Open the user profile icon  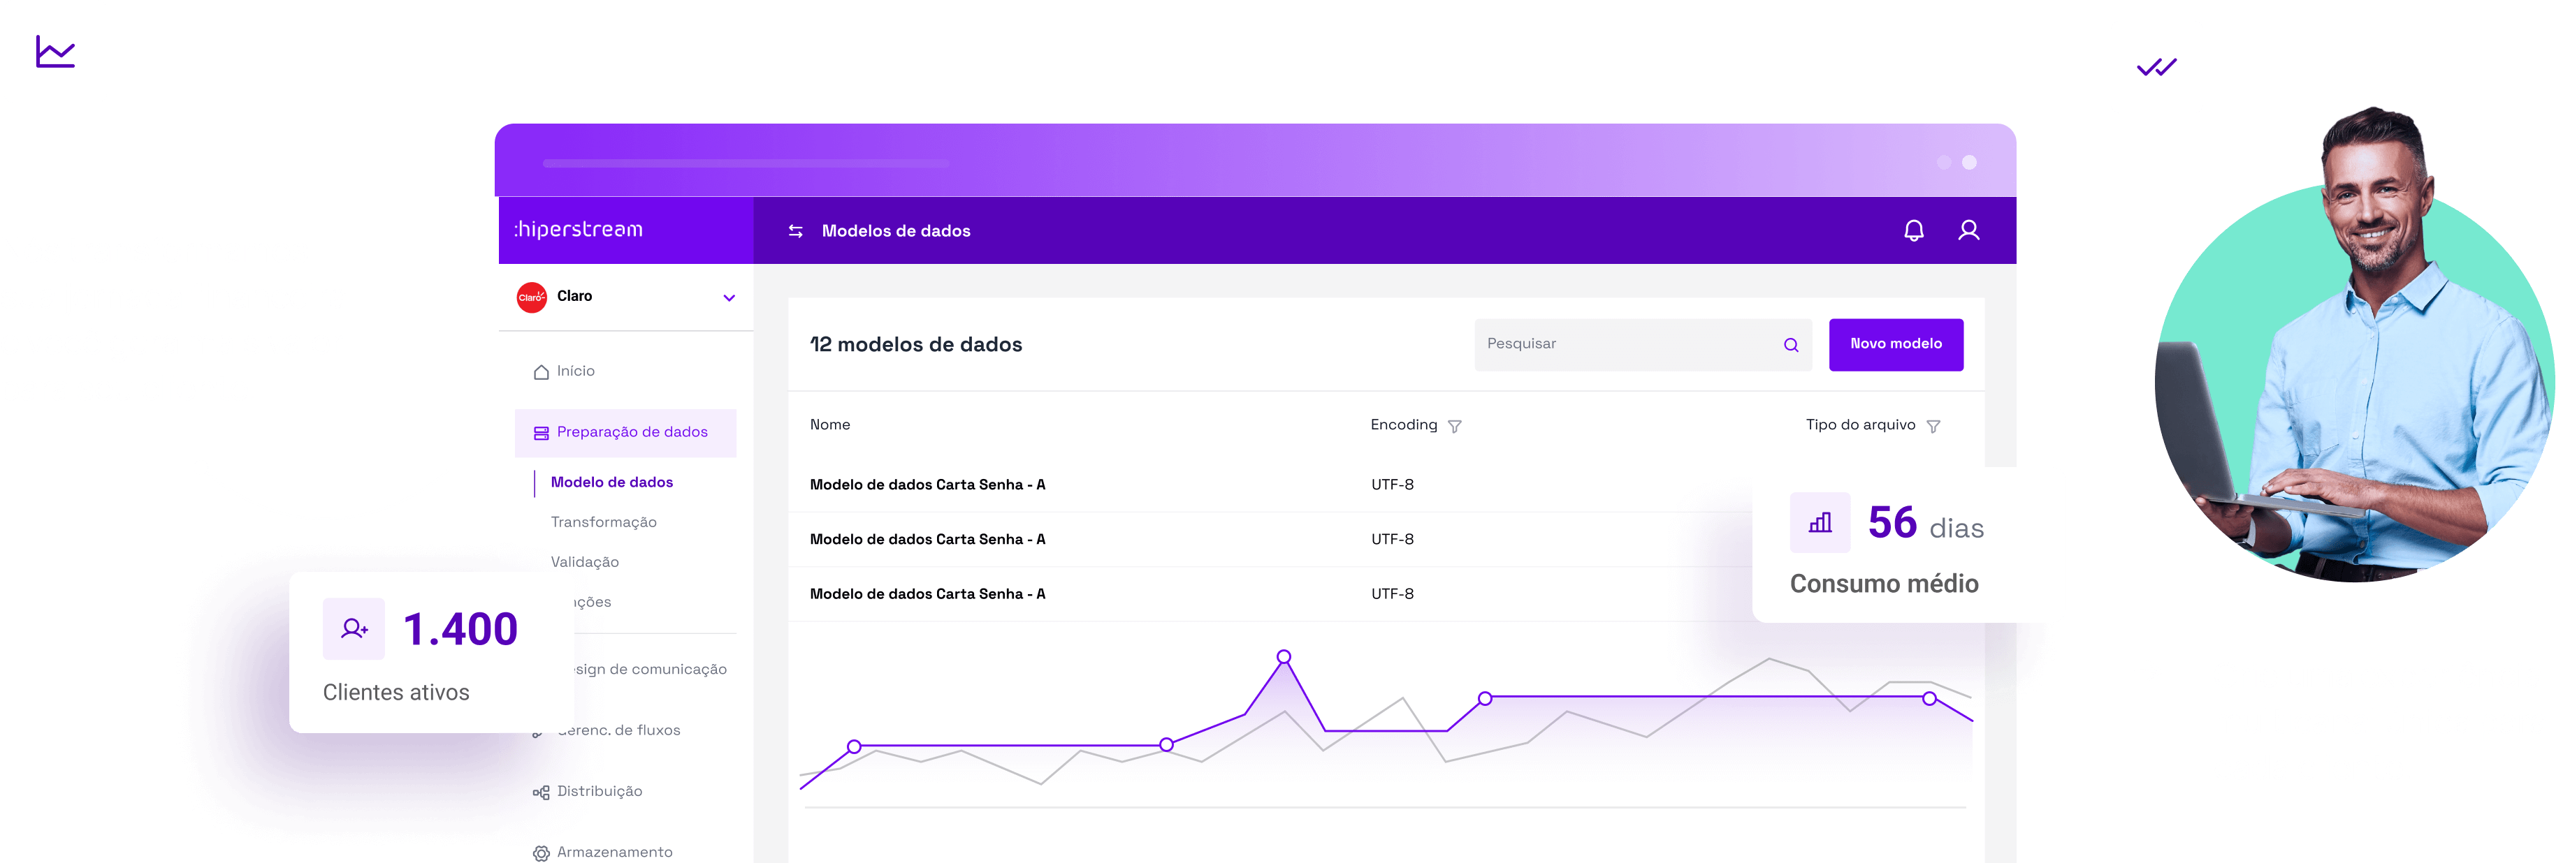(x=1968, y=231)
